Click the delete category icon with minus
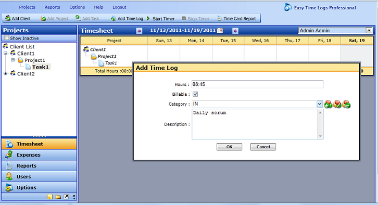 (x=346, y=104)
